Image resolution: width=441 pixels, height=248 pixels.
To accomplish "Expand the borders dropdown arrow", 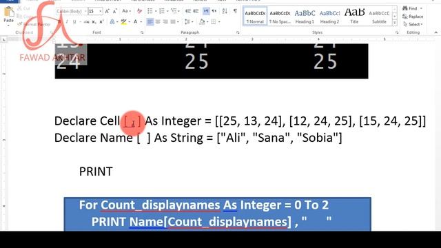I will point(219,21).
